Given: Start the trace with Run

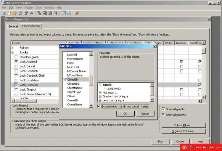Looking at the screenshot, I should tap(160, 141).
